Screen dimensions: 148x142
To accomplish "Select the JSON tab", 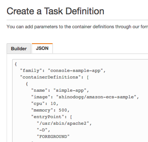I will click(42, 48).
